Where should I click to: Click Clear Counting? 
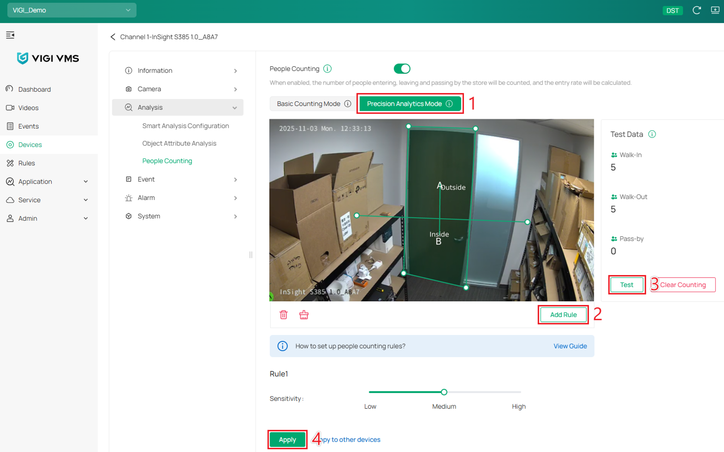coord(683,285)
